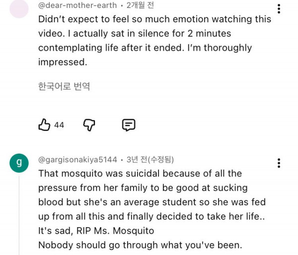Like the dear-mother-earth comment

point(44,125)
